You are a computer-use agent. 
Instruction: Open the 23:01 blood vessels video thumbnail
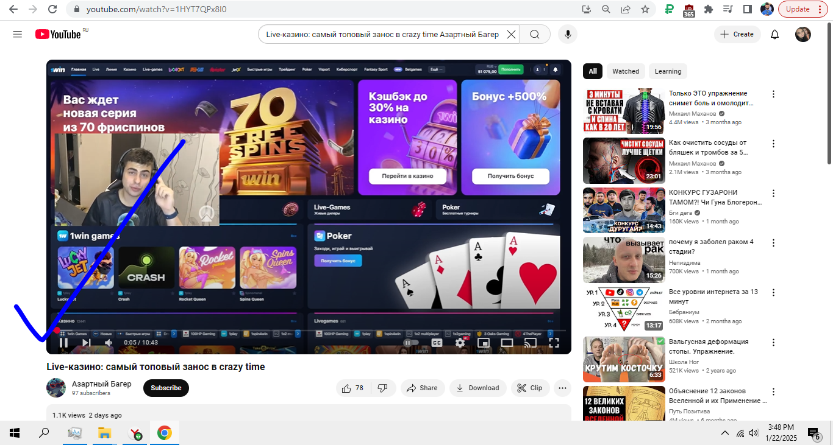(624, 161)
